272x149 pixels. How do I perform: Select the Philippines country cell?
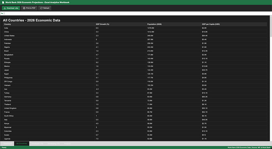(x=49, y=78)
